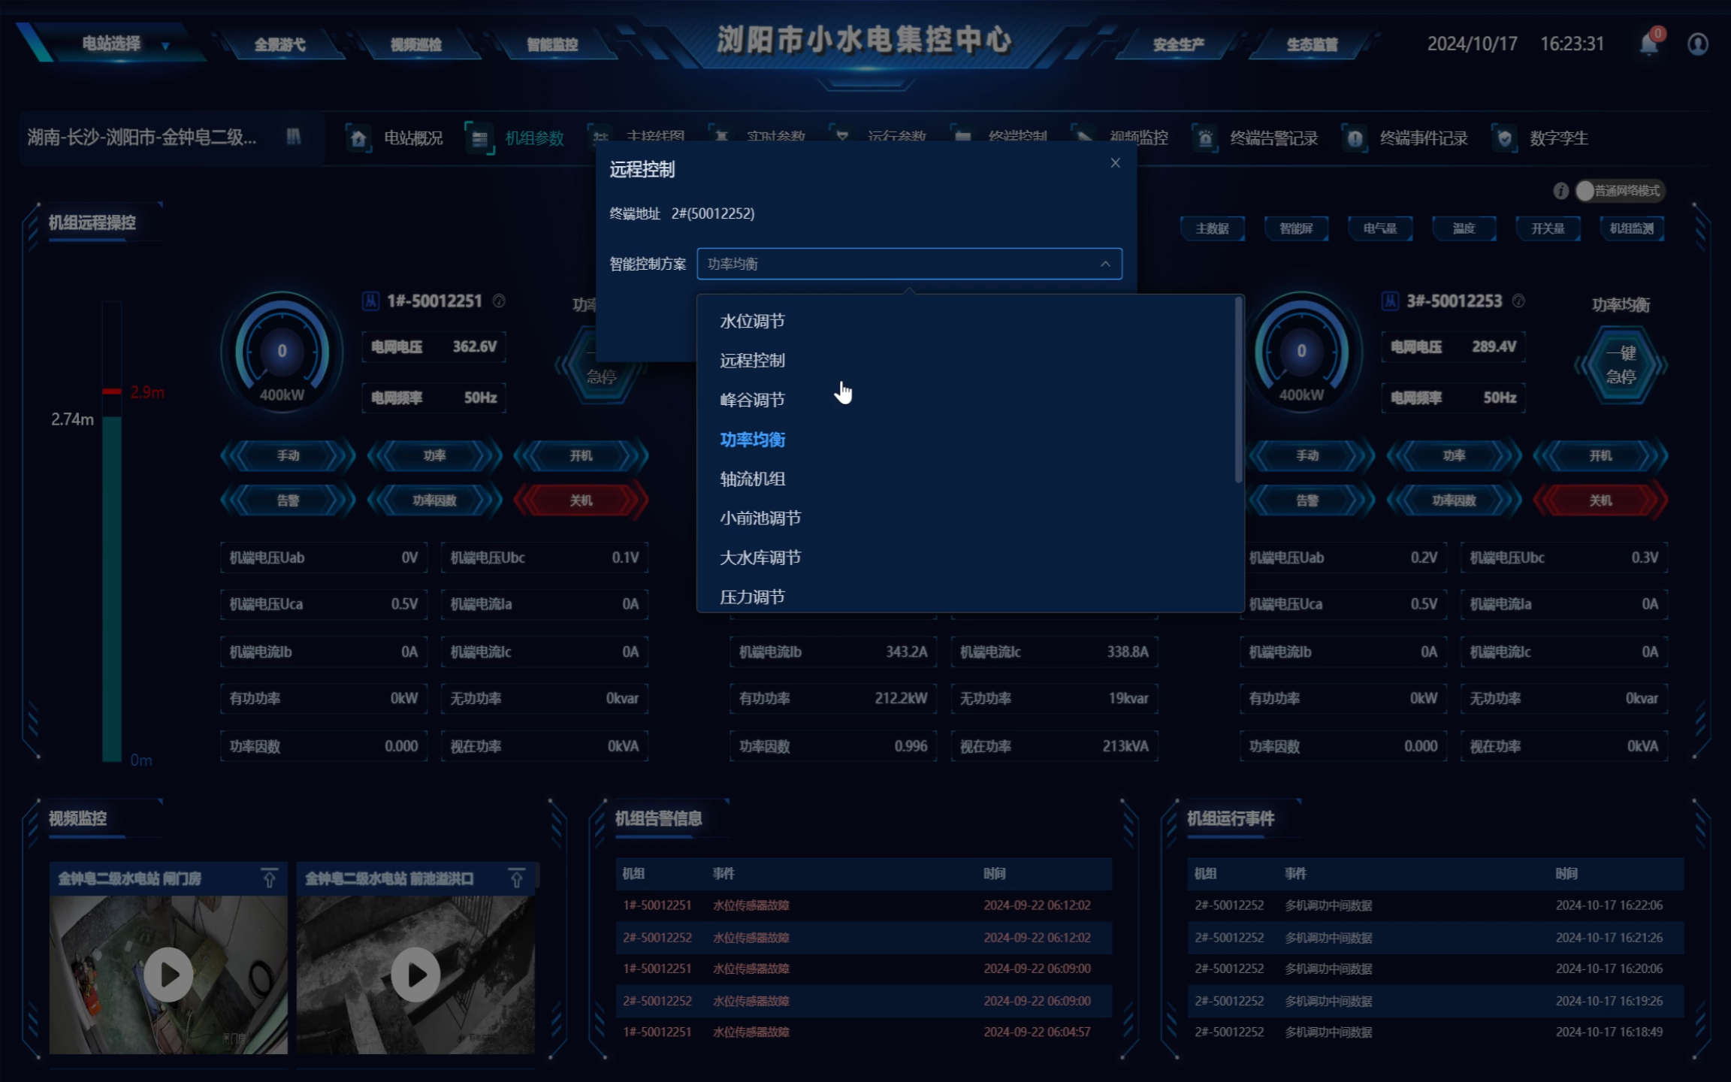This screenshot has width=1731, height=1082.
Task: Click help icon beside 1#-50012251
Action: pos(499,301)
